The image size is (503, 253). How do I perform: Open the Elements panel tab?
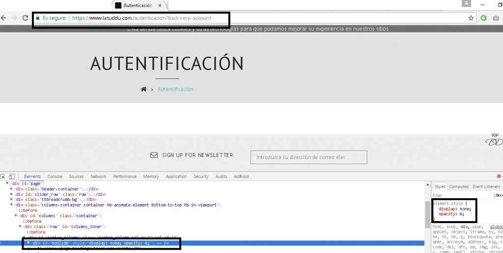tap(32, 177)
